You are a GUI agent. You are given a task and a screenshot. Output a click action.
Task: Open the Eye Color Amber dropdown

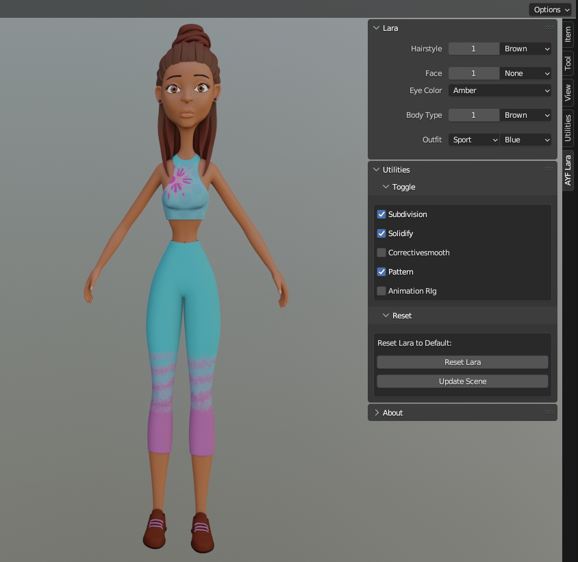click(500, 90)
